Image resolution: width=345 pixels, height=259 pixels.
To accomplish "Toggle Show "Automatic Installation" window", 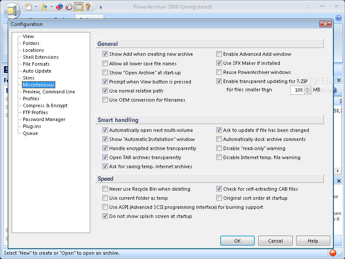I will (x=105, y=139).
